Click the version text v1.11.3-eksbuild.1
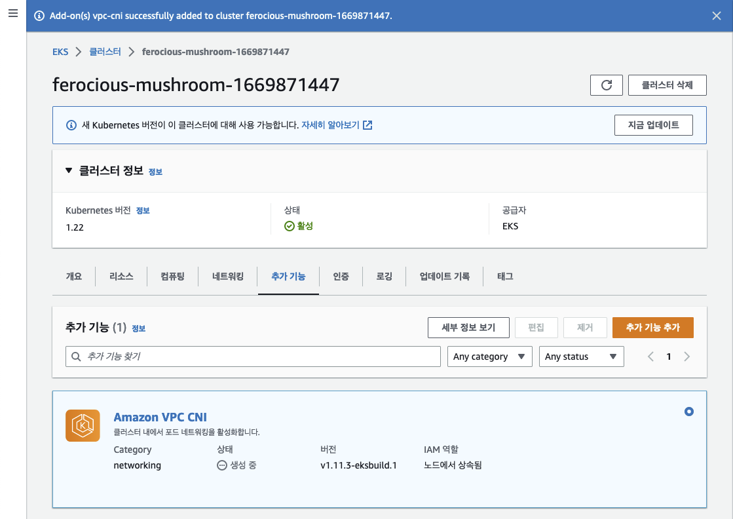The image size is (733, 519). coord(358,465)
